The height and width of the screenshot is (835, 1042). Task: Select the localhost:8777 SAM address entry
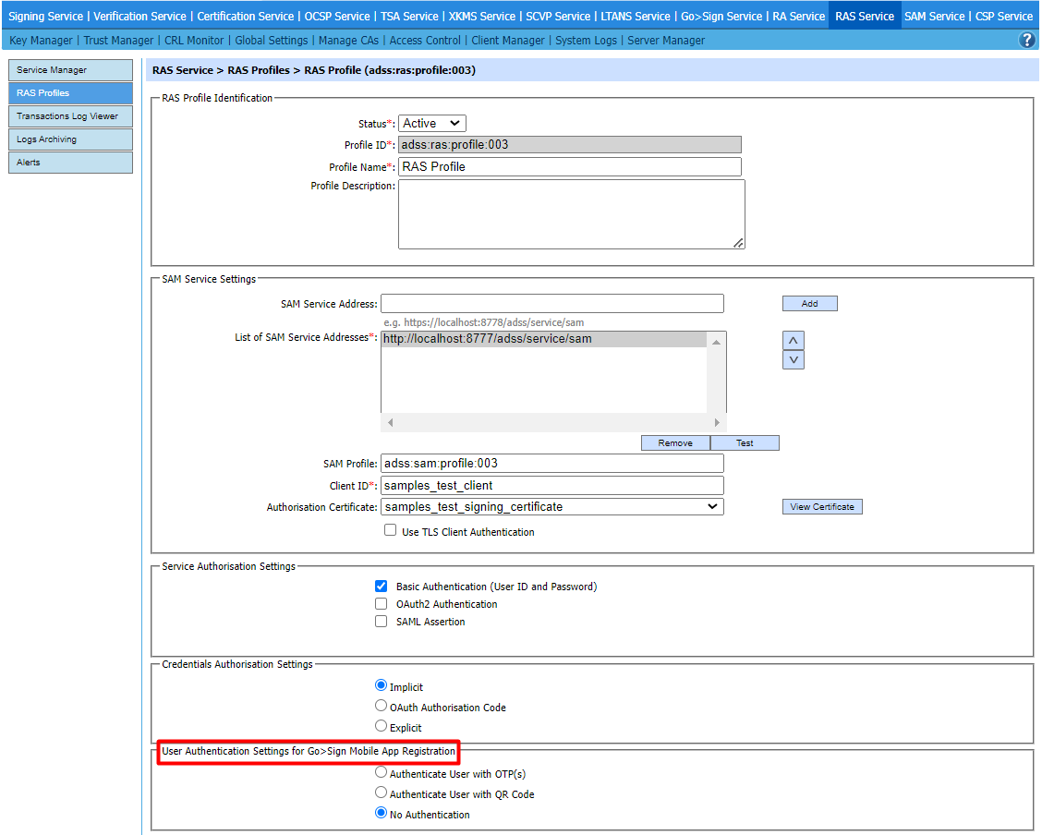point(487,339)
